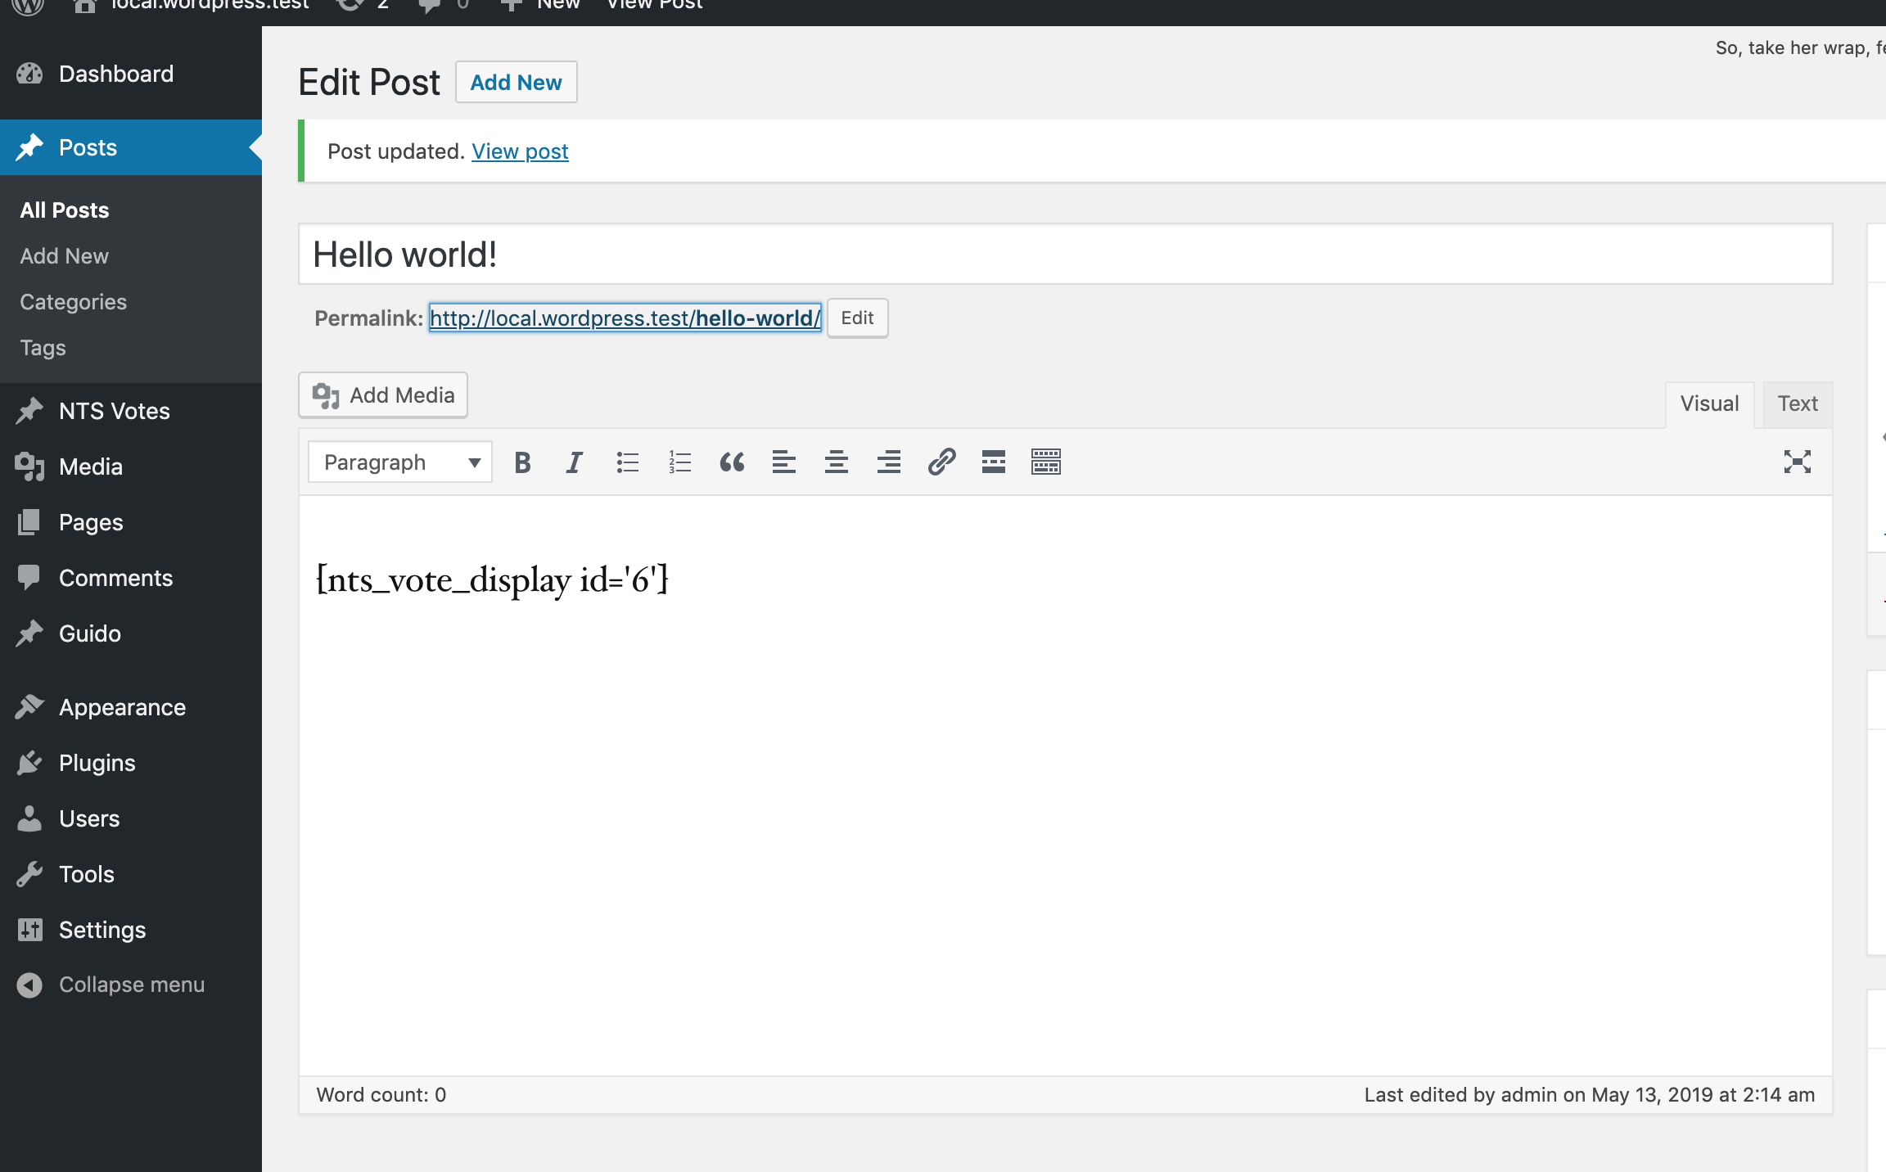Open the Posts menu in the sidebar
Image resolution: width=1886 pixels, height=1172 pixels.
coord(131,147)
